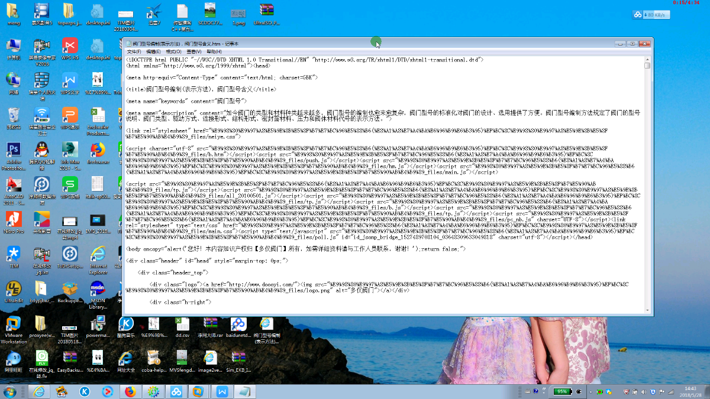Screen dimensions: 710x399
Task: Open the WPS Writer taskbar button
Action: 222,391
